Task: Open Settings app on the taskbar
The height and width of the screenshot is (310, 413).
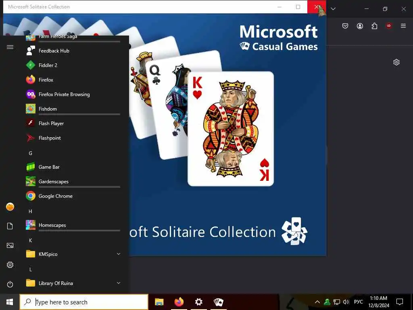Action: click(x=198, y=302)
